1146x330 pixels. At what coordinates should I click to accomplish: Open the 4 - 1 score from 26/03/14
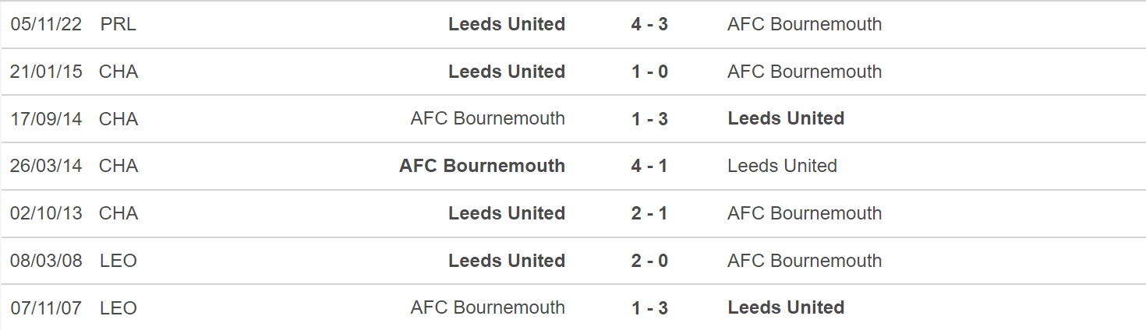coord(649,166)
